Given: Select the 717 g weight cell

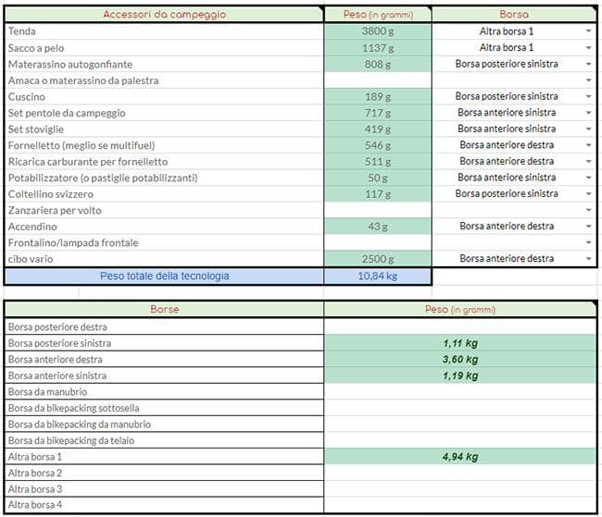Looking at the screenshot, I should point(378,113).
